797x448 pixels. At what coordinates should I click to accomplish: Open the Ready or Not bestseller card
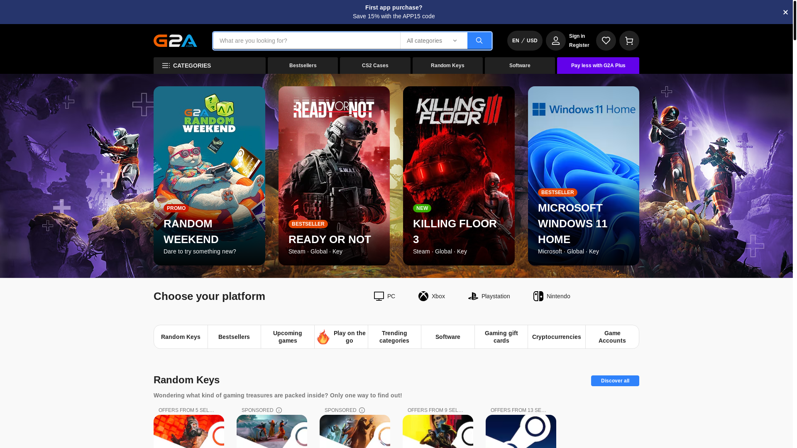[x=334, y=176]
